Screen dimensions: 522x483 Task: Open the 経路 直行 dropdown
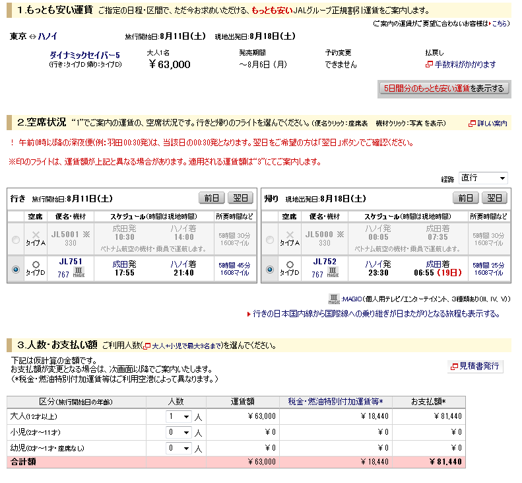click(x=483, y=178)
